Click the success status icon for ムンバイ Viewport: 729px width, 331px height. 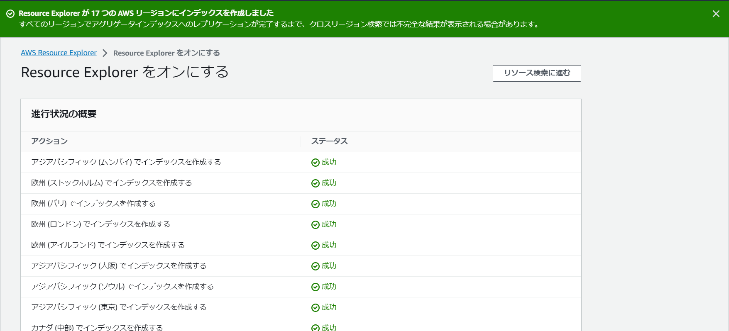pyautogui.click(x=316, y=163)
